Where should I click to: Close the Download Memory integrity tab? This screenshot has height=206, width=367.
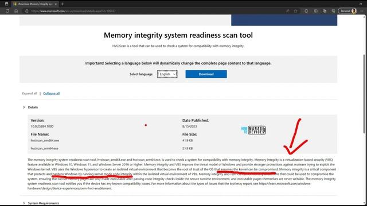pyautogui.click(x=56, y=4)
